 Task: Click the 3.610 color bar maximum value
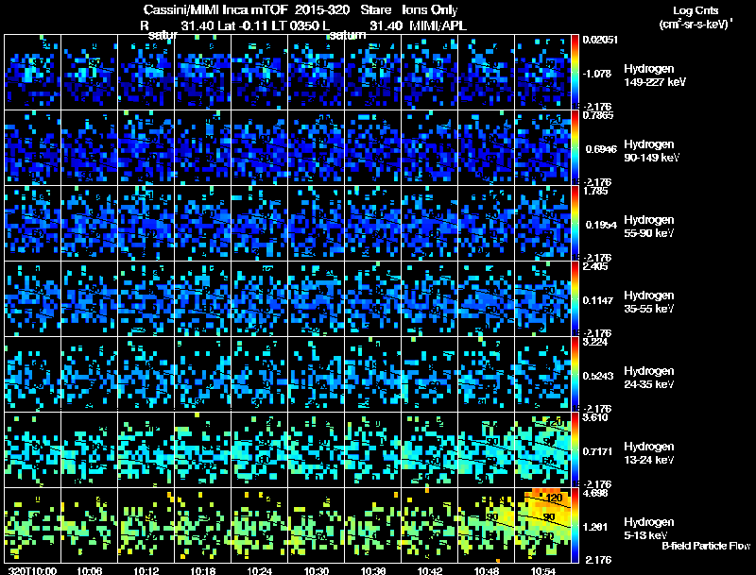tap(595, 417)
